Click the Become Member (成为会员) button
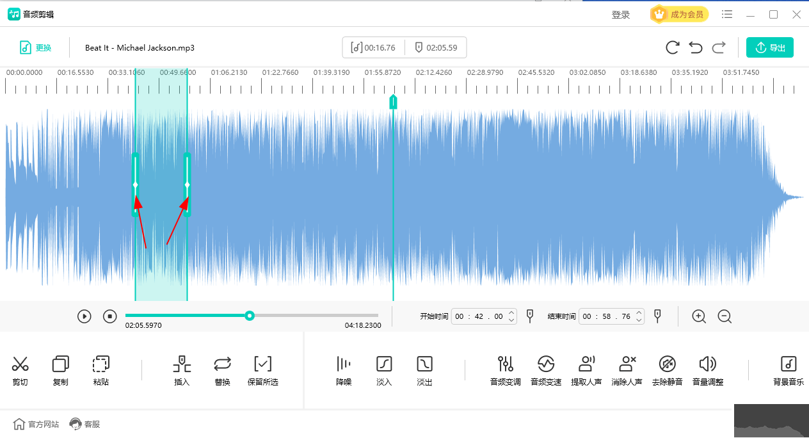The image size is (809, 438). tap(679, 14)
